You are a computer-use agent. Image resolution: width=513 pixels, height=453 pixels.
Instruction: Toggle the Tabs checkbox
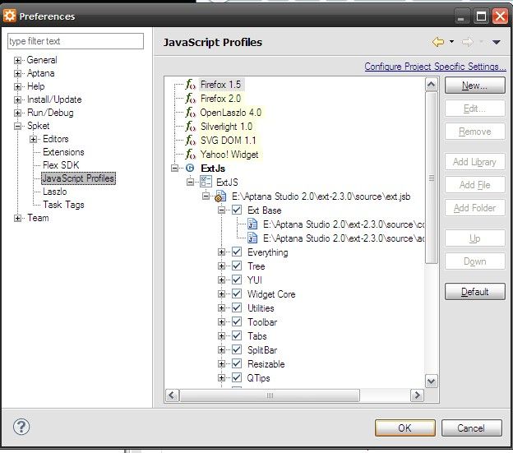(x=237, y=335)
